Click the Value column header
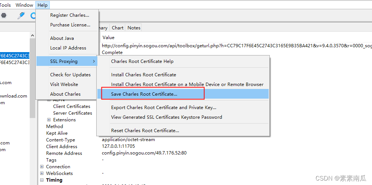Viewport: 372px width, 185px height. (109, 38)
